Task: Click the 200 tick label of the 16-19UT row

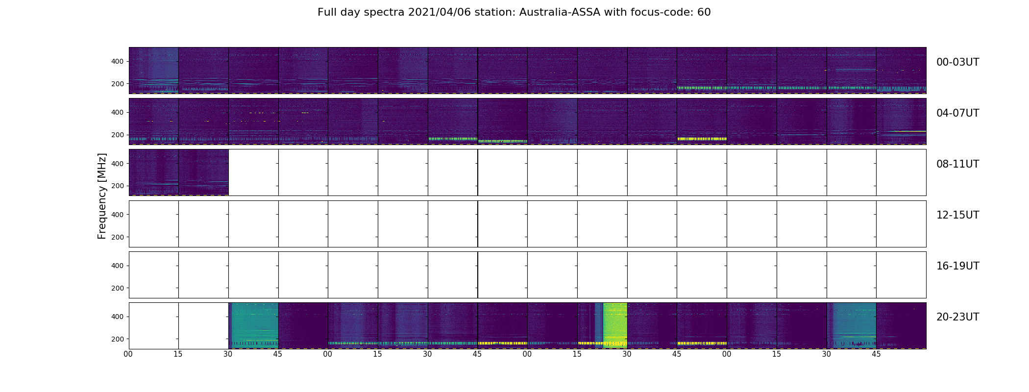Action: (x=118, y=288)
